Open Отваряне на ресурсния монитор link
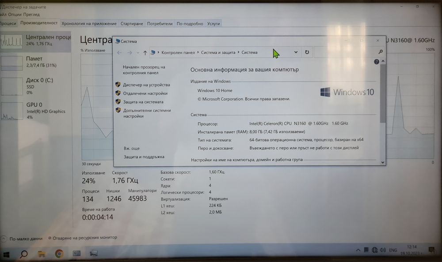The height and width of the screenshot is (262, 442). coord(82,237)
